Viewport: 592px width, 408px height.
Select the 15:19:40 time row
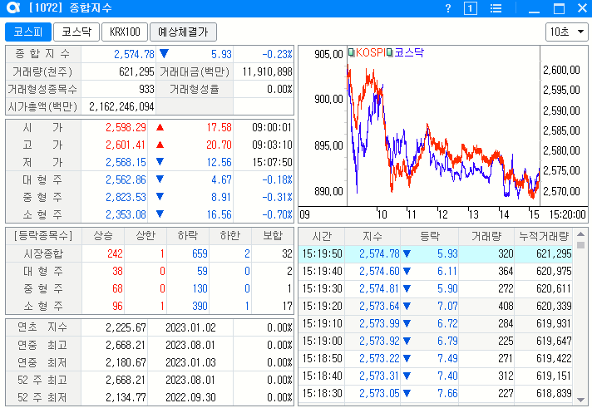coord(436,271)
